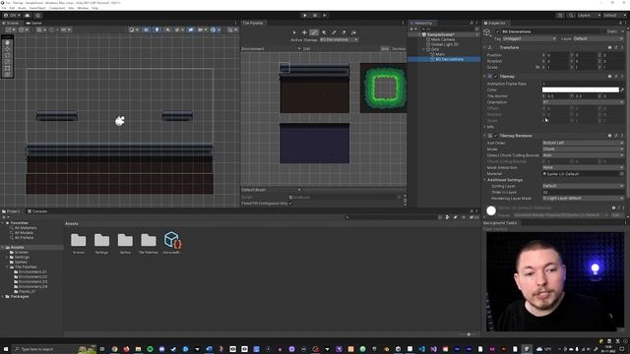Select the Rect tool in Scene overlay

[7, 68]
